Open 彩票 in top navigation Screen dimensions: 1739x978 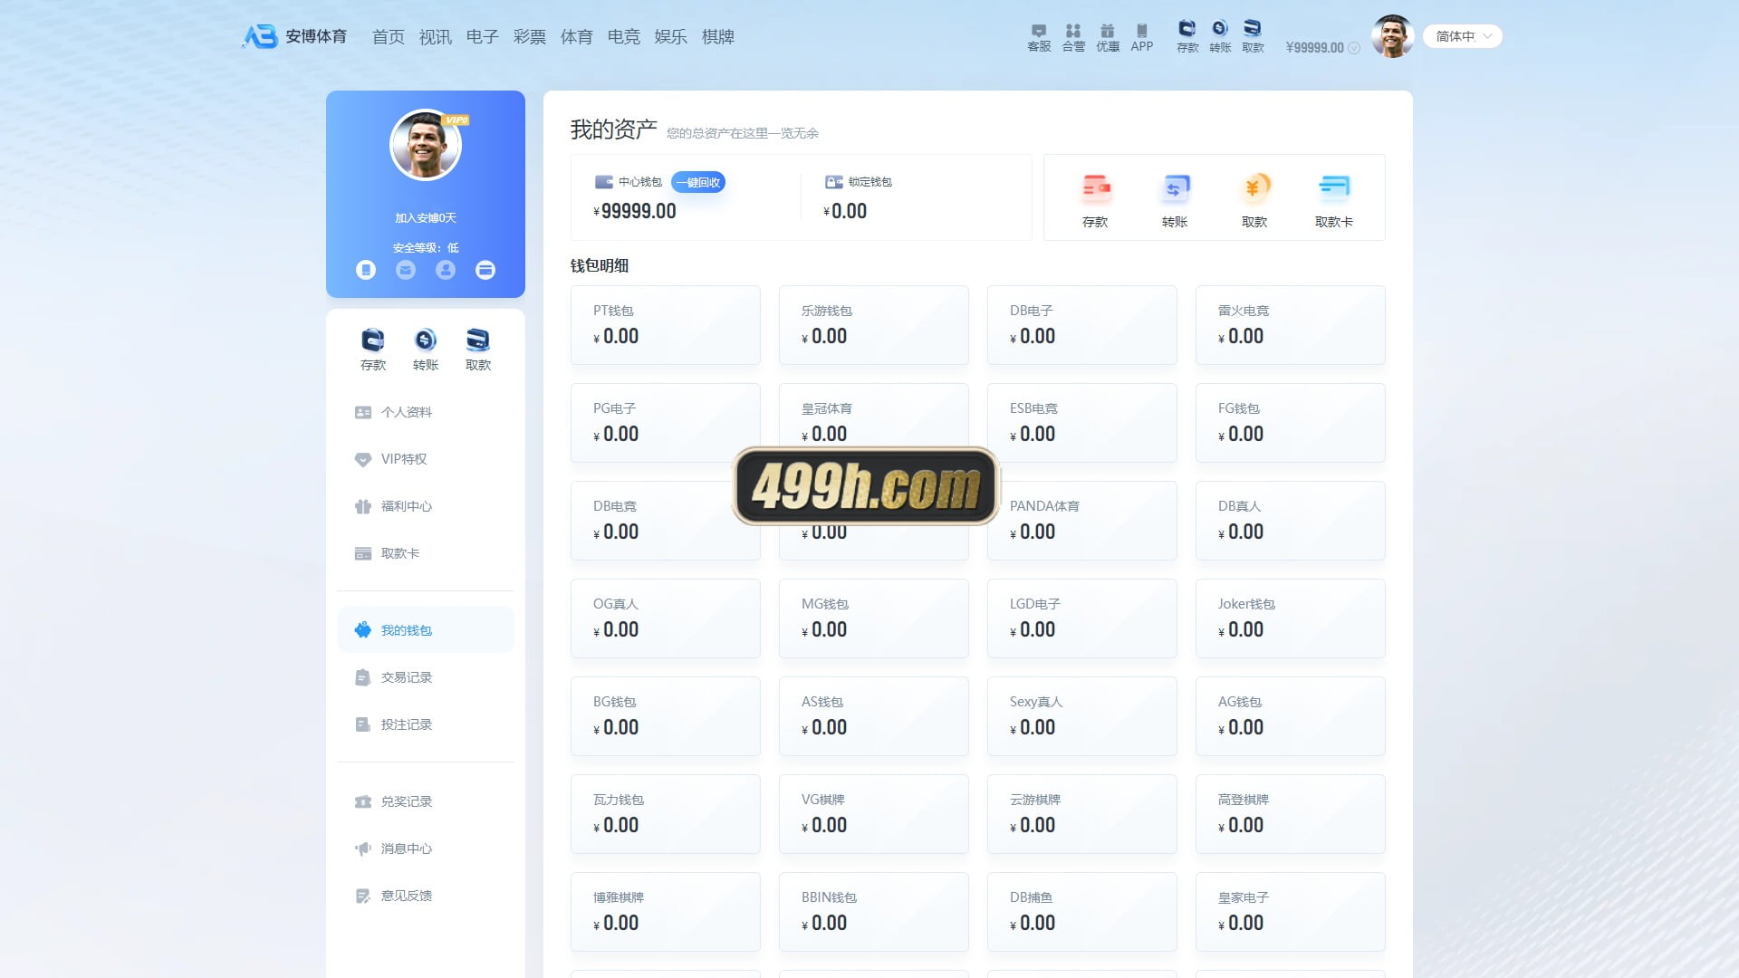tap(530, 37)
